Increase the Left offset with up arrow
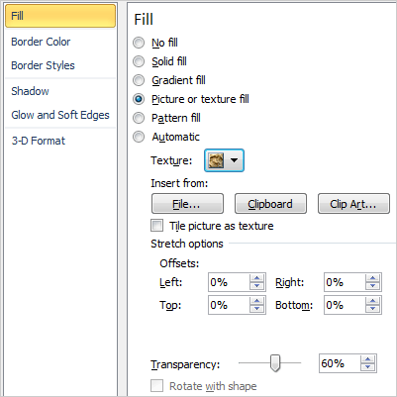Screen dimensions: 397x397 pos(256,278)
